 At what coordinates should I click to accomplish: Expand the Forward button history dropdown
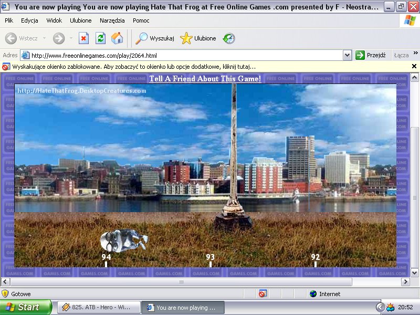coord(70,38)
